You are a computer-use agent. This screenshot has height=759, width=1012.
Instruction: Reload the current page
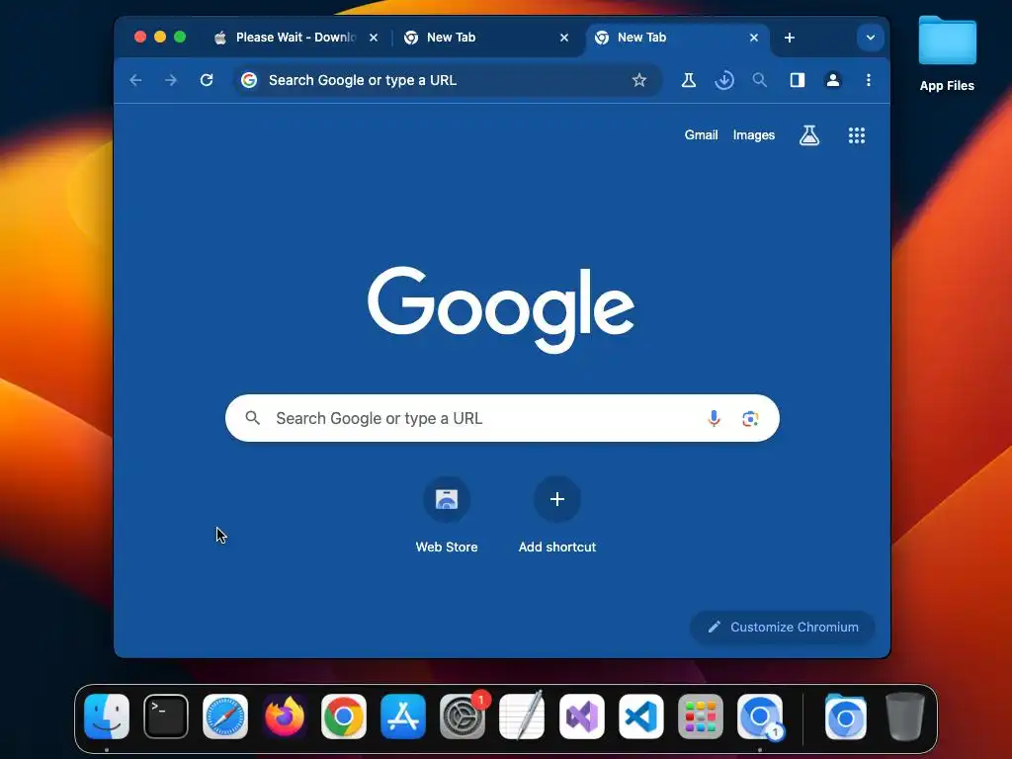click(207, 80)
